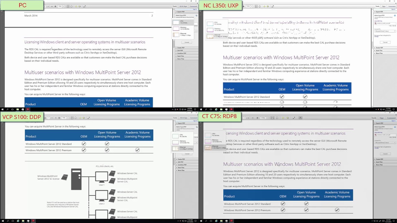This screenshot has width=397, height=223.
Task: Click Adobe Reader icon on PC taskbar
Action: click(28, 109)
